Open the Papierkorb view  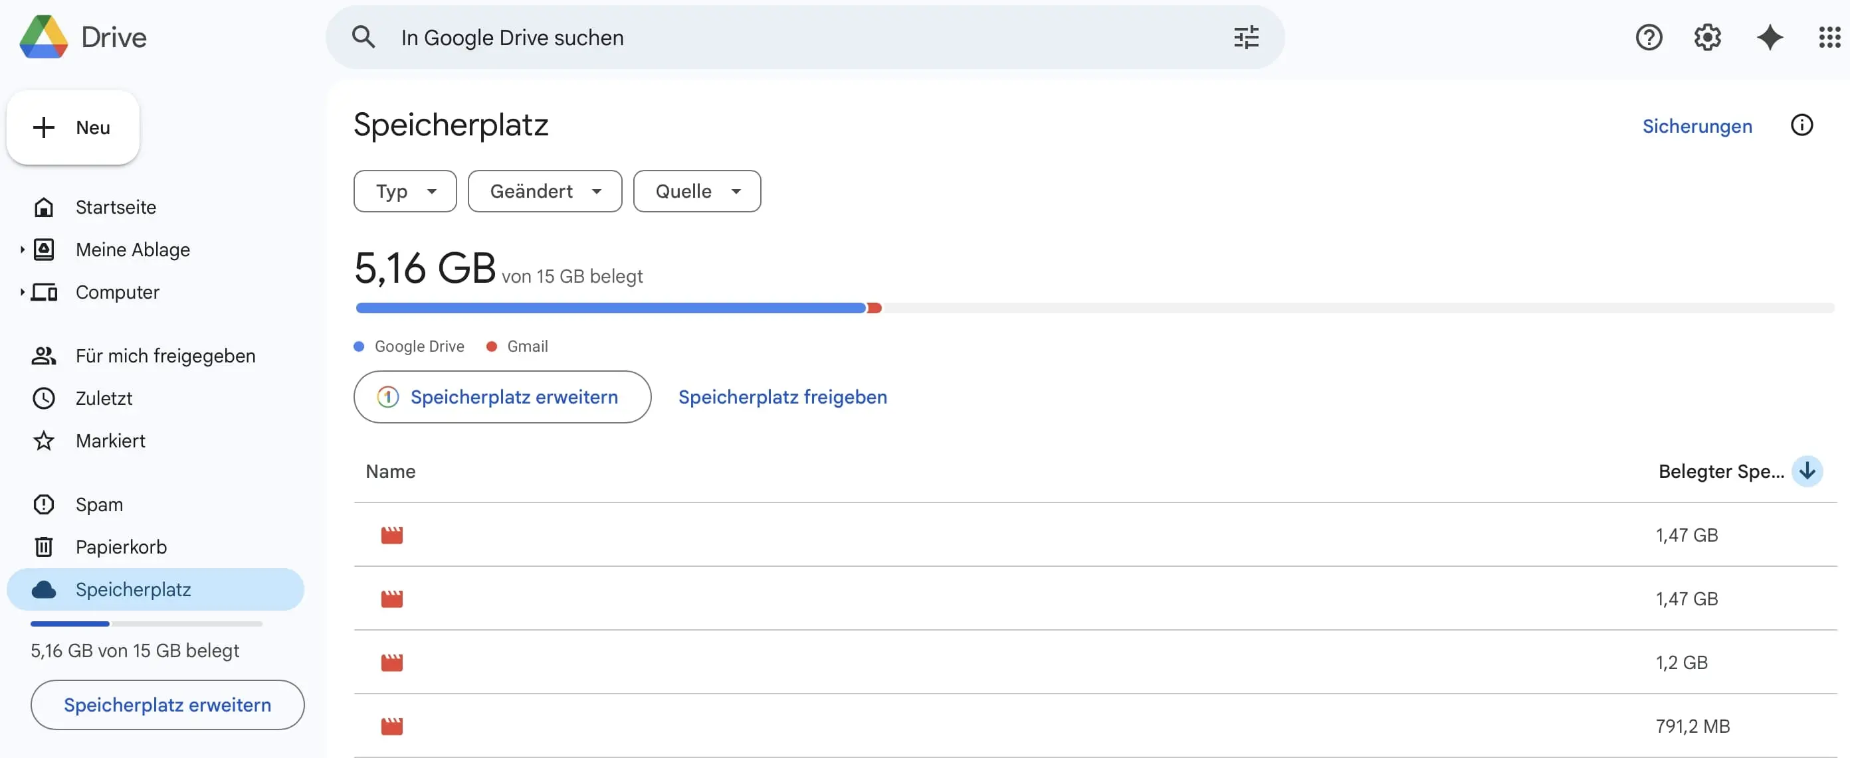tap(122, 546)
